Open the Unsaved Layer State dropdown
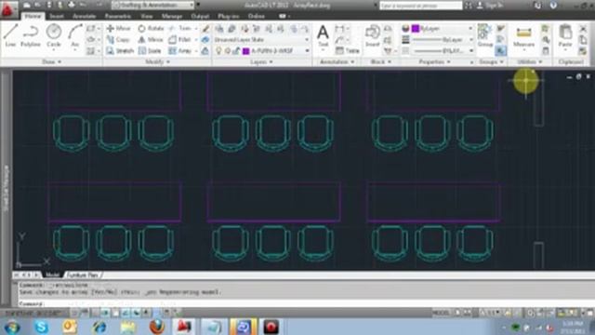 (261, 39)
